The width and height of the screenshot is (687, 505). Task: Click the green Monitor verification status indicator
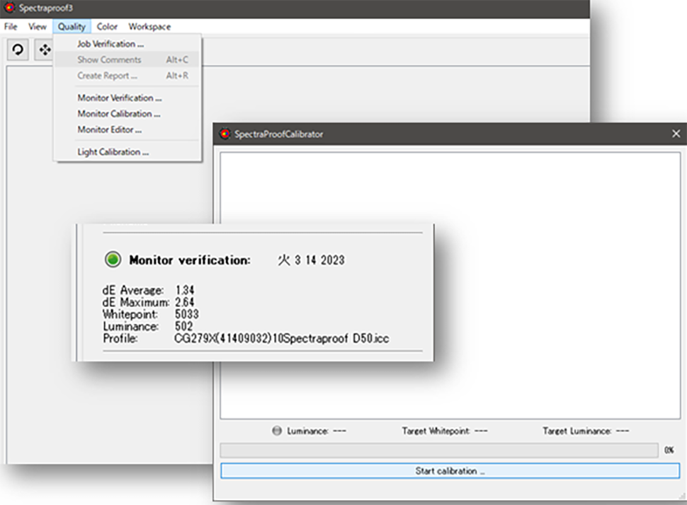[113, 260]
